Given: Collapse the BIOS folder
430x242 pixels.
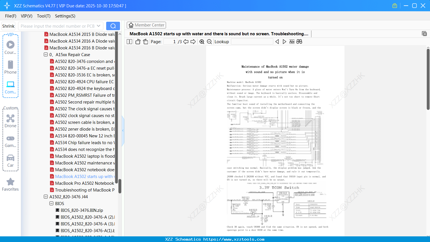Looking at the screenshot, I should pos(51,203).
